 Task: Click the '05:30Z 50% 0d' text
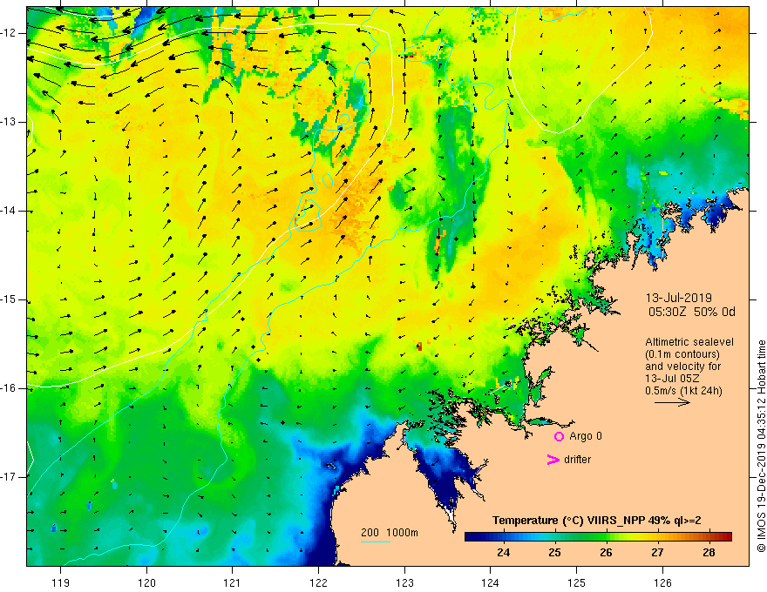pos(692,313)
